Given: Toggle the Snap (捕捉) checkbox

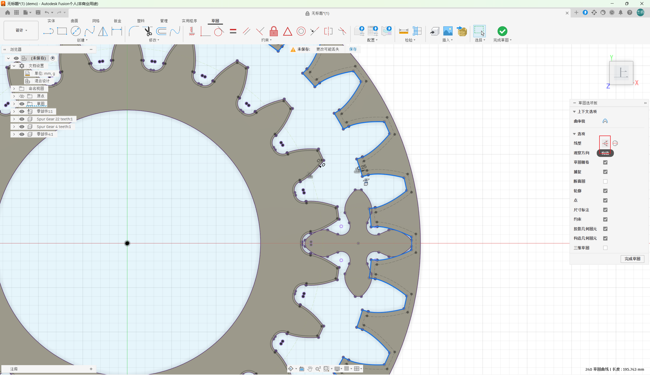Looking at the screenshot, I should pos(605,172).
